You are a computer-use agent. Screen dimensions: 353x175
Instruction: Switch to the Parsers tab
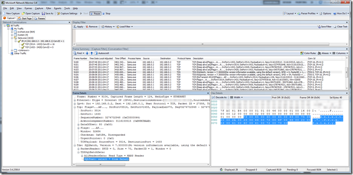pos(39,18)
